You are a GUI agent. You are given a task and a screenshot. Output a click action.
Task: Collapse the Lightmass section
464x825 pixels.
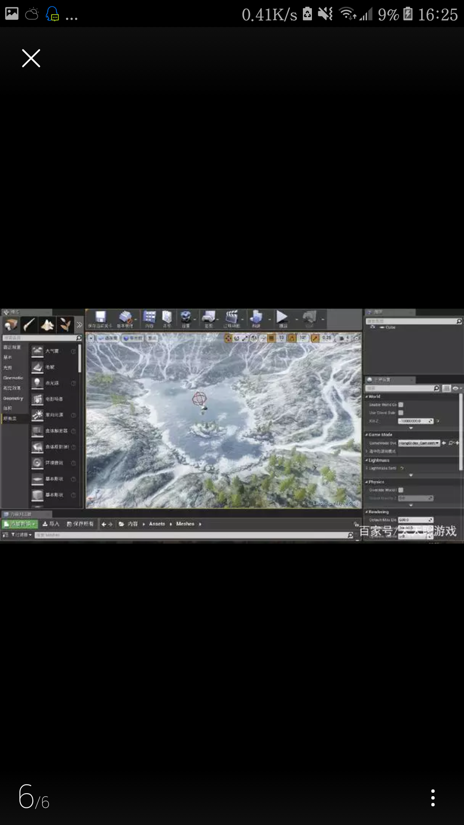(366, 461)
